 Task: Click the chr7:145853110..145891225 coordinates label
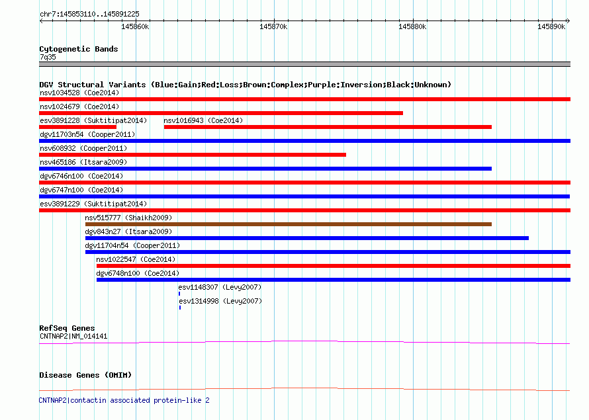coord(89,14)
